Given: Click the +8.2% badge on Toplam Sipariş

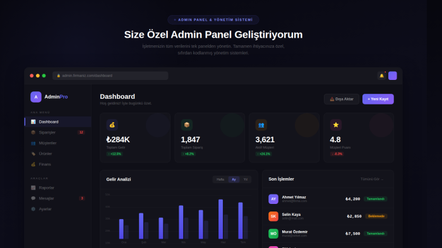Looking at the screenshot, I should (188, 154).
